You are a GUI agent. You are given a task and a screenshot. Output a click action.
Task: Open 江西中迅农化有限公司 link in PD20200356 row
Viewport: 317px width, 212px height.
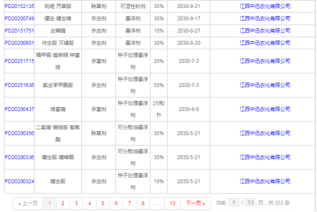tap(265, 134)
